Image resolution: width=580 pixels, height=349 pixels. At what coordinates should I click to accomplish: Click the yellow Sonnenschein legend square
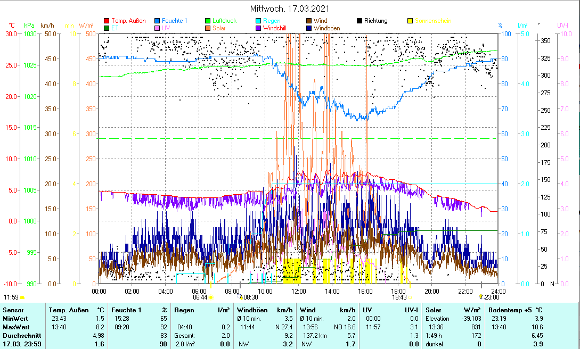410,21
